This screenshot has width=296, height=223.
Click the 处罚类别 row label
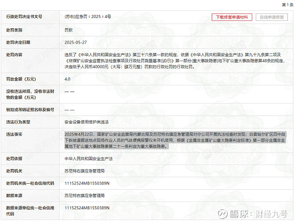tap(14, 30)
